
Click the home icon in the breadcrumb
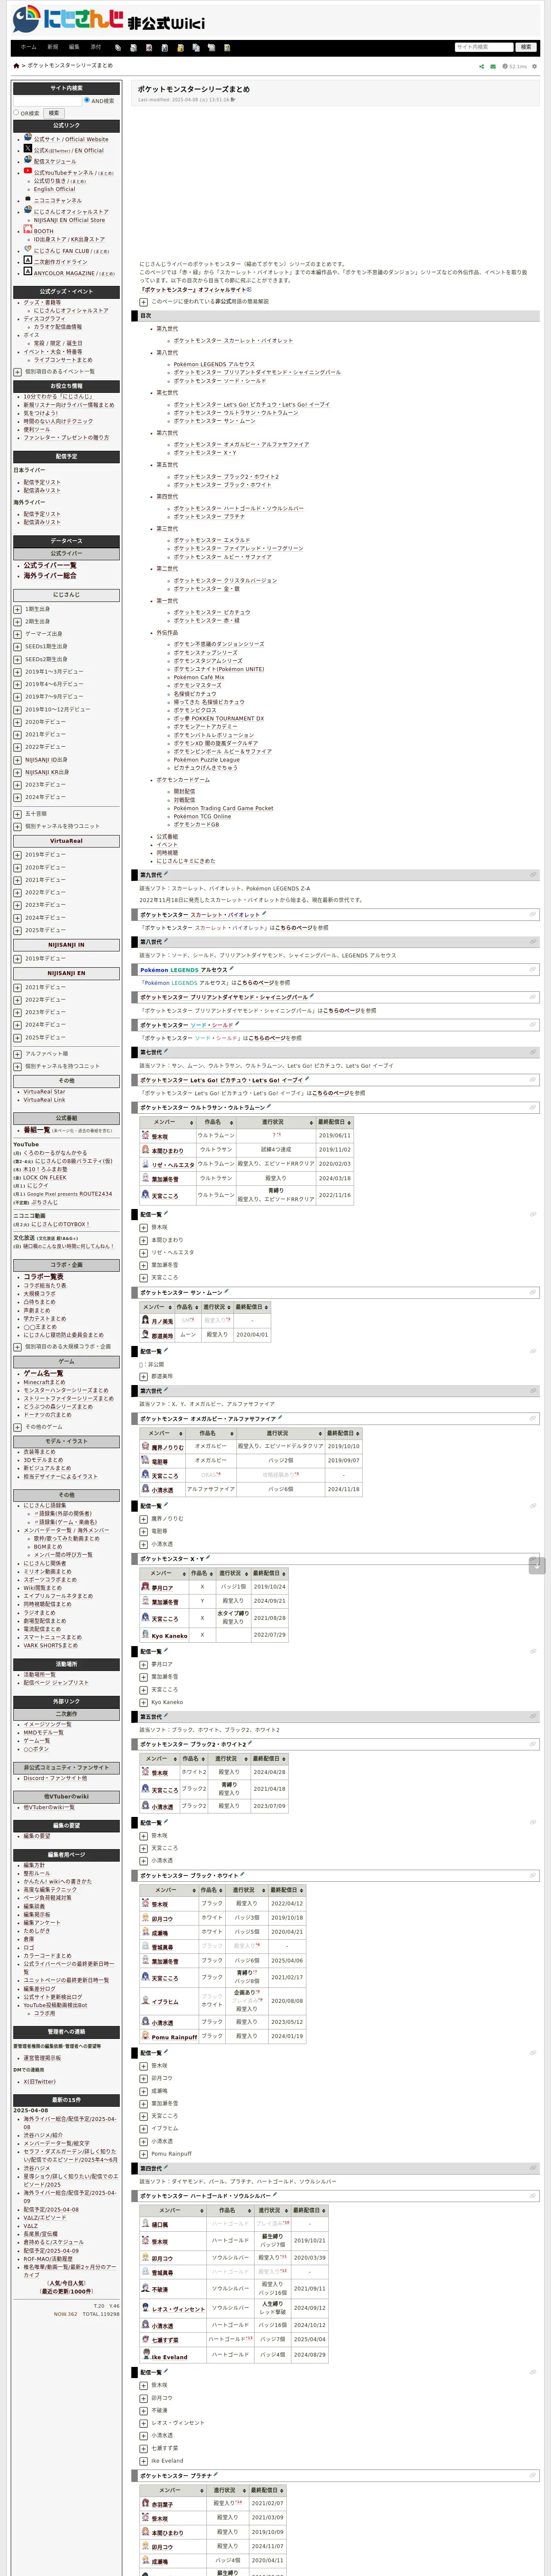pyautogui.click(x=16, y=66)
